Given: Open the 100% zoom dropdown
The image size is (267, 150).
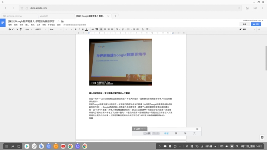Looking at the screenshot, I should click(x=29, y=29).
